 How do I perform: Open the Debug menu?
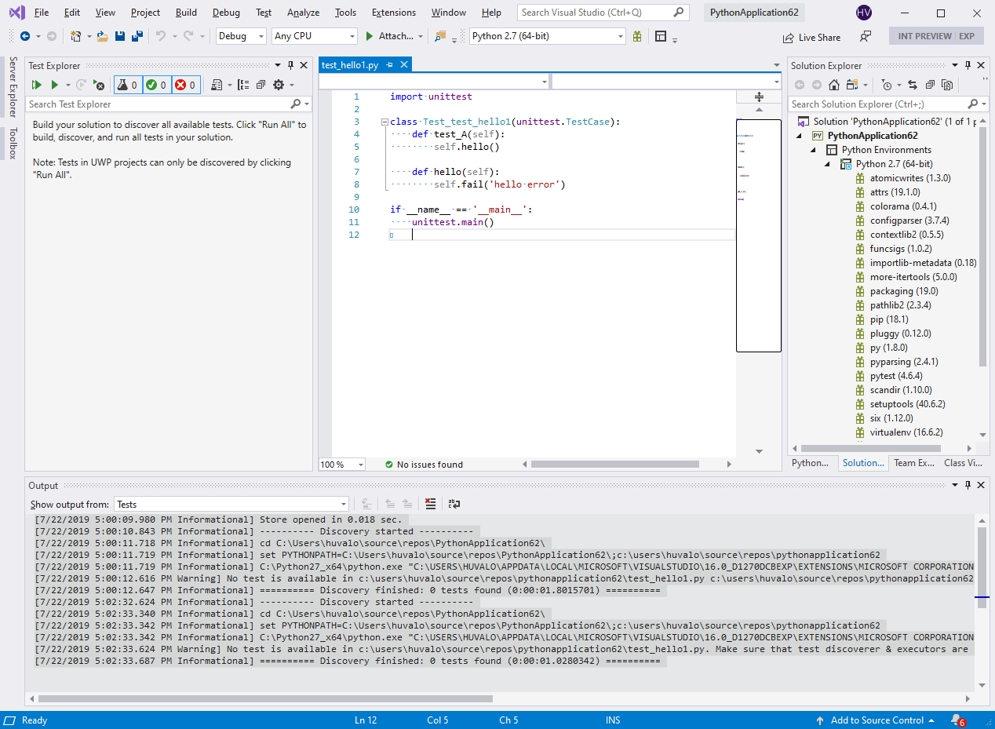pos(226,13)
